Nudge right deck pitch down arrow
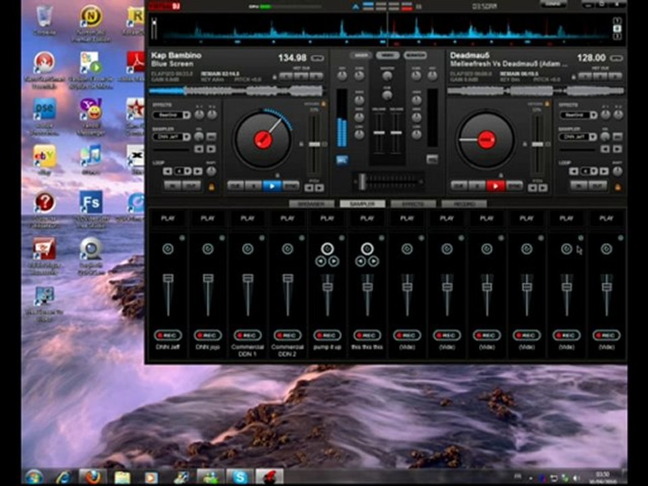Viewport: 648px width, 486px height. [533, 188]
